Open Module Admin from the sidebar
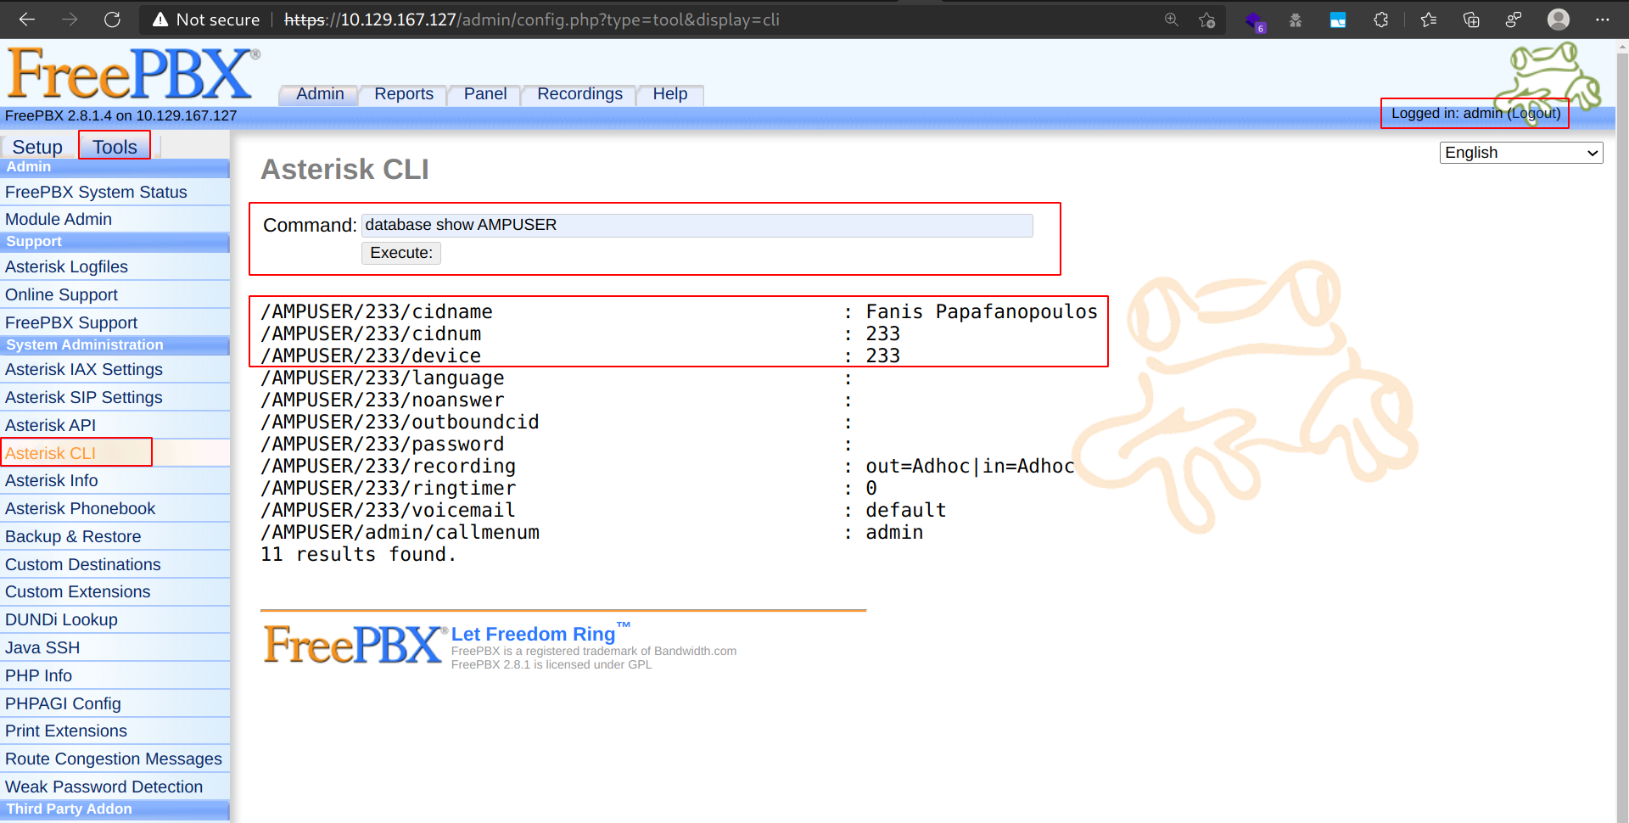Screen dimensions: 1629x823 click(59, 219)
